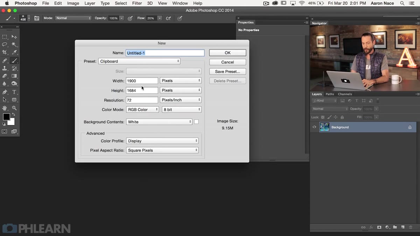Open the Brush panel toggle icon
This screenshot has width=420, height=236.
[37, 18]
